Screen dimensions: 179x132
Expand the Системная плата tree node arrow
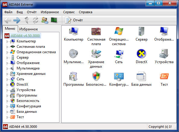click(x=7, y=47)
